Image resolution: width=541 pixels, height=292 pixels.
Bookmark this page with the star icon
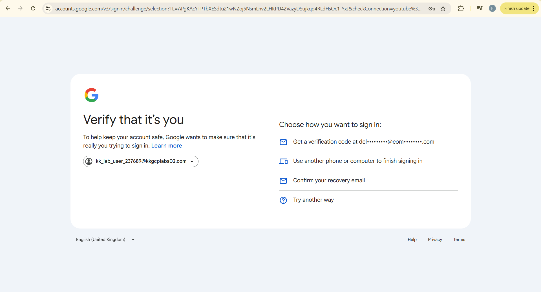pos(443,8)
